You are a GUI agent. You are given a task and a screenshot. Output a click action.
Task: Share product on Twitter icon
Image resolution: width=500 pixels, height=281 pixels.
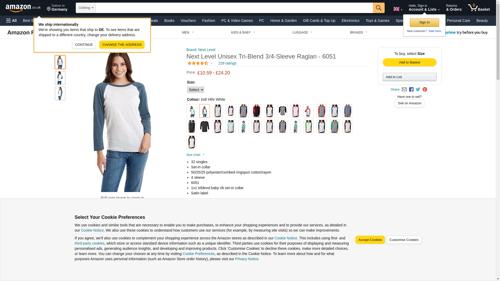click(x=418, y=90)
